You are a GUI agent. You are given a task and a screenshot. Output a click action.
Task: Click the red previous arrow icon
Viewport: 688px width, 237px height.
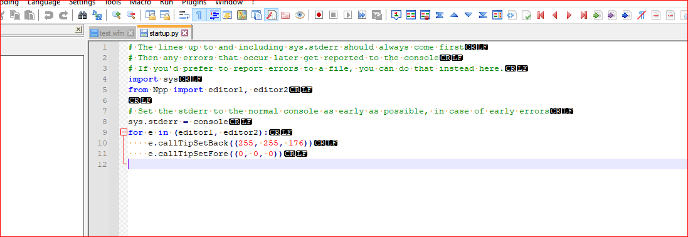(555, 15)
